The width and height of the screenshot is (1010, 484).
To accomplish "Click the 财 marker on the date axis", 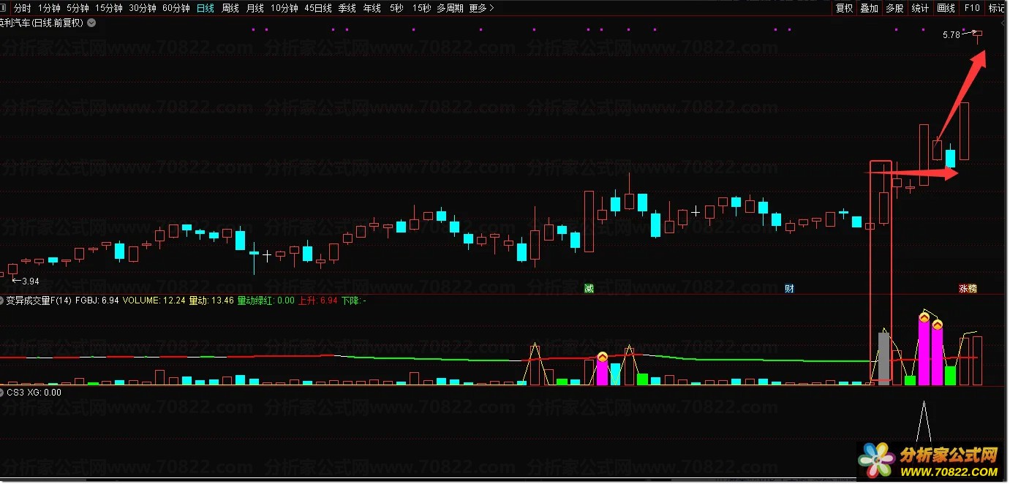I will point(789,288).
